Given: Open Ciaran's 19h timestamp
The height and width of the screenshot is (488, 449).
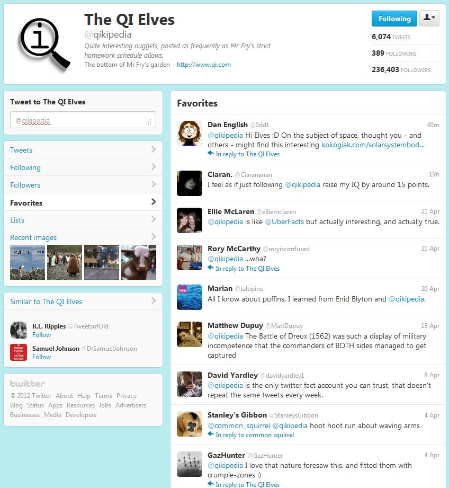Looking at the screenshot, I should (434, 174).
